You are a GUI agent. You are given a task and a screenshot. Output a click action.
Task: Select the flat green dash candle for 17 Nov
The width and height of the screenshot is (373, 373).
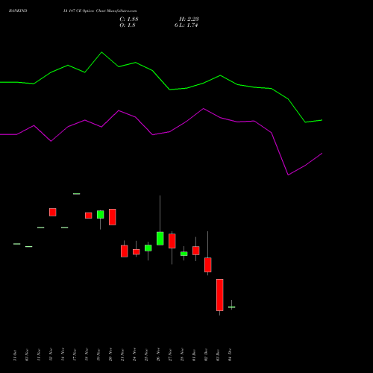77,194
